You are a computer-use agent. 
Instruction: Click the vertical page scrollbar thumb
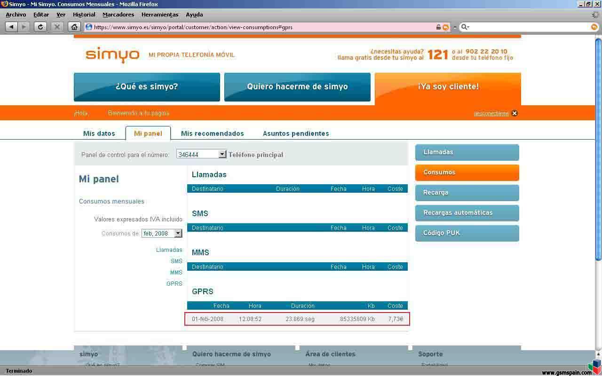click(598, 149)
